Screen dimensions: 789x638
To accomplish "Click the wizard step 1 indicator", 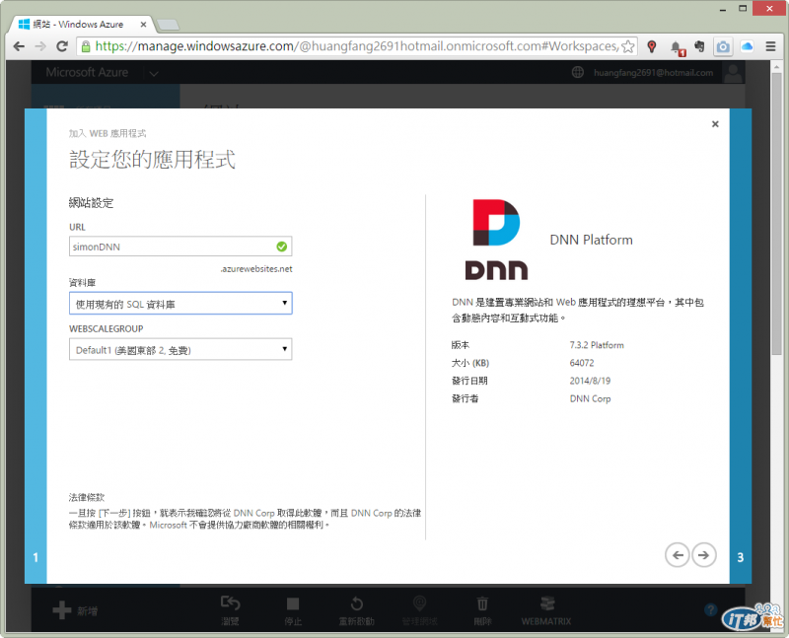I will 36,557.
